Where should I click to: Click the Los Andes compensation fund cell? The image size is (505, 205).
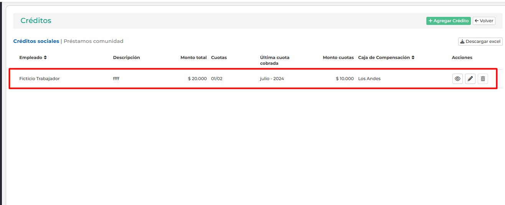point(369,79)
